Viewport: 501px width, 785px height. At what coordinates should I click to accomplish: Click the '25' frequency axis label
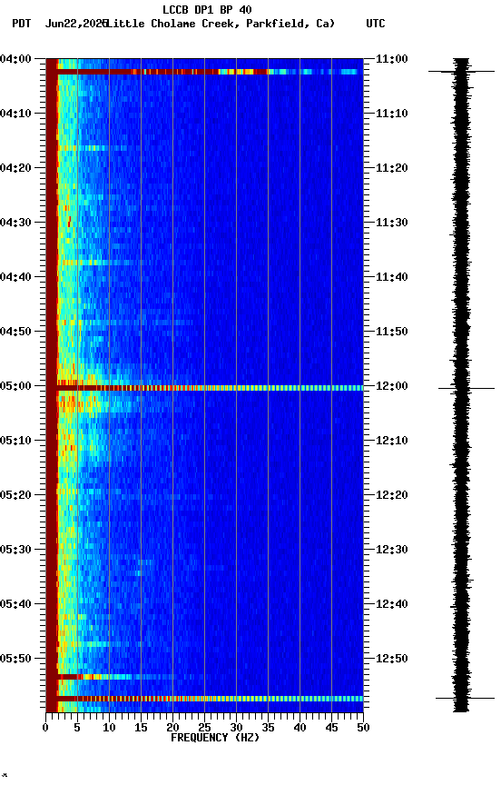[204, 728]
